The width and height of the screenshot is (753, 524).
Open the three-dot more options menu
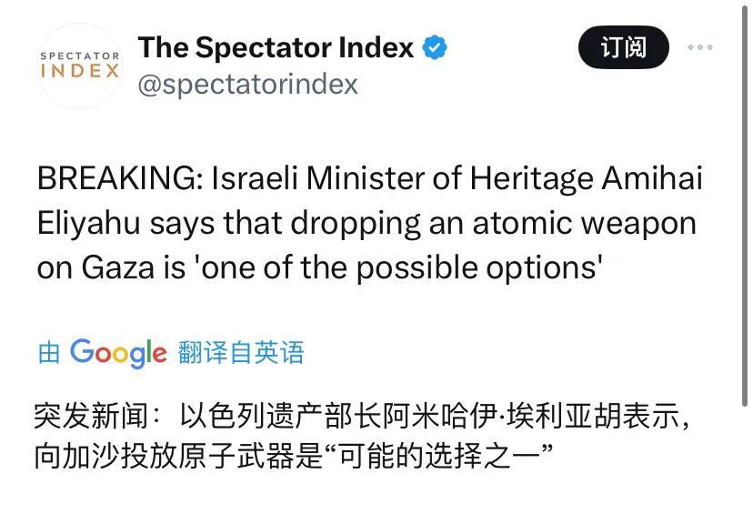click(x=700, y=47)
